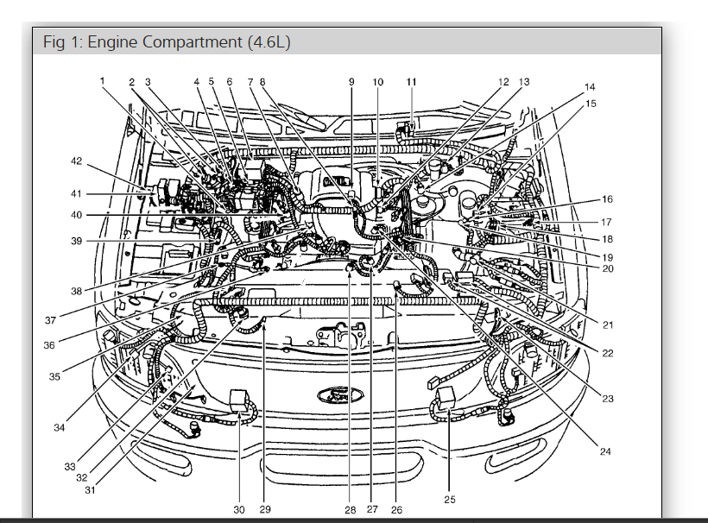The height and width of the screenshot is (523, 708).
Task: Select callout number 11 at top
Action: click(x=411, y=82)
